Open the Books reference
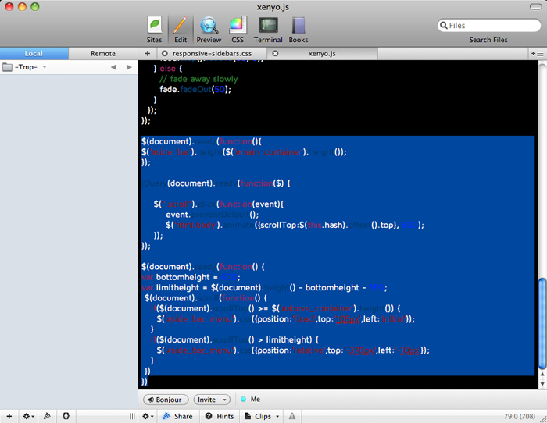Screen dimensions: 547x423 [299, 30]
